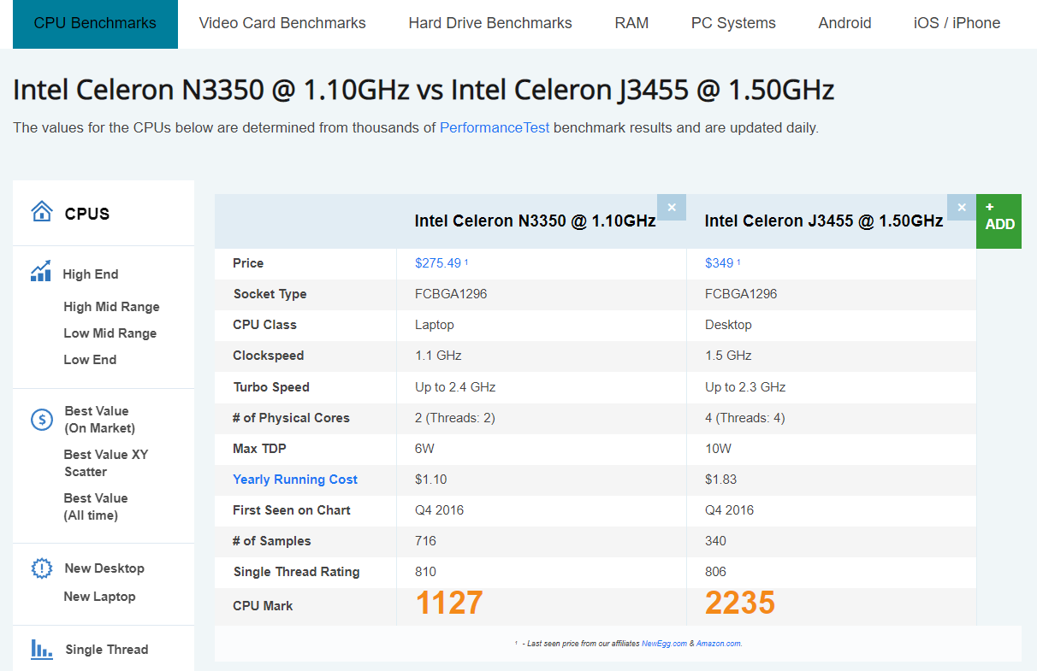This screenshot has height=671, width=1037.
Task: Click the $1.10 running cost value
Action: pos(430,480)
